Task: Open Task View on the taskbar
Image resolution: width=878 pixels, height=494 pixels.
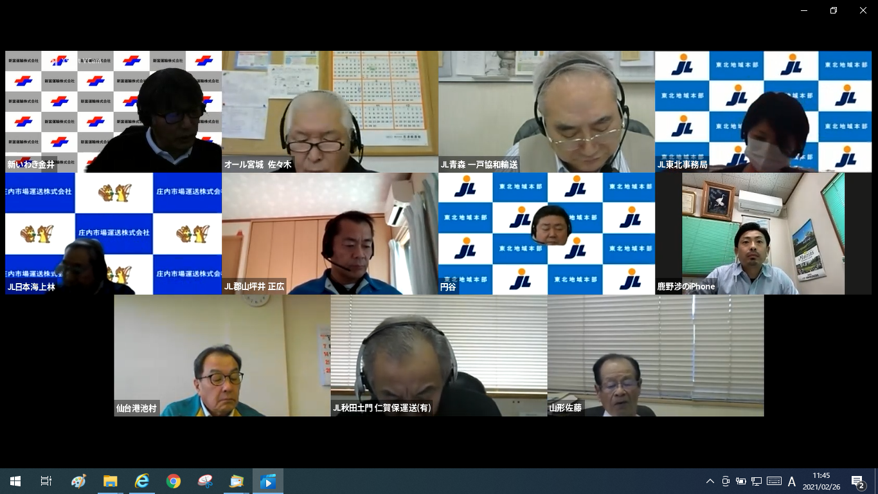Action: click(46, 481)
